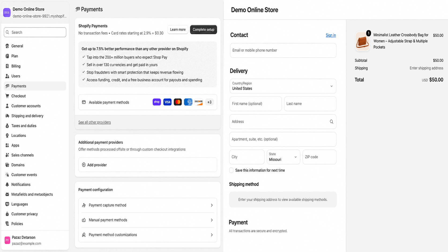This screenshot has width=448, height=252.
Task: Check Save this information for next time
Action: tap(231, 170)
